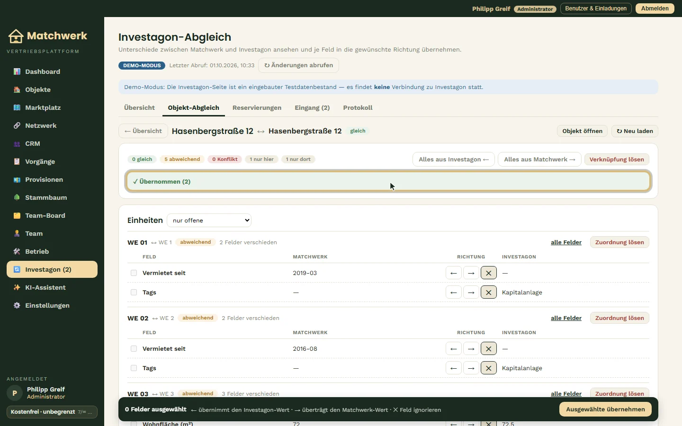Click the CRM people icon in sidebar
This screenshot has width=682, height=426.
(x=17, y=143)
